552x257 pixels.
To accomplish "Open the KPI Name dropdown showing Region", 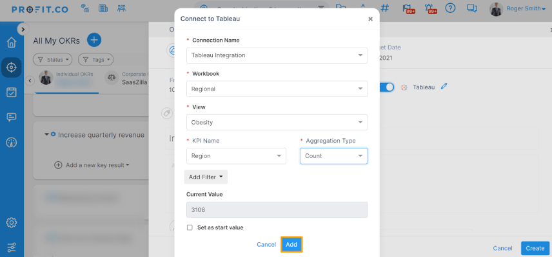I will coord(236,156).
